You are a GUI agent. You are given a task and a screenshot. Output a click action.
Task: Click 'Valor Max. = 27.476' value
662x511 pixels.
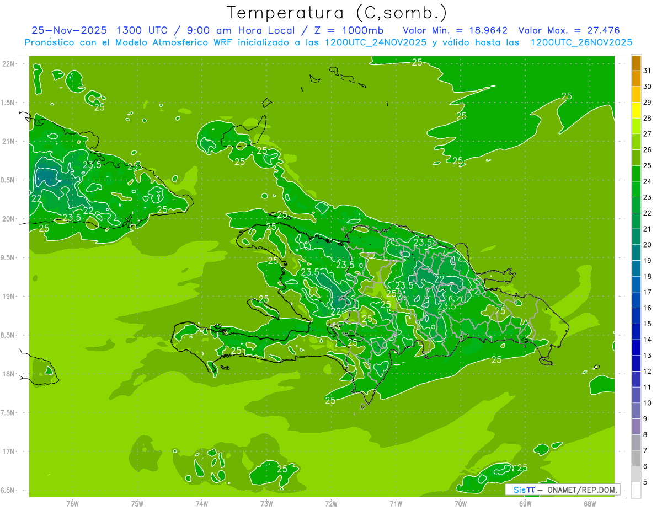pos(569,30)
